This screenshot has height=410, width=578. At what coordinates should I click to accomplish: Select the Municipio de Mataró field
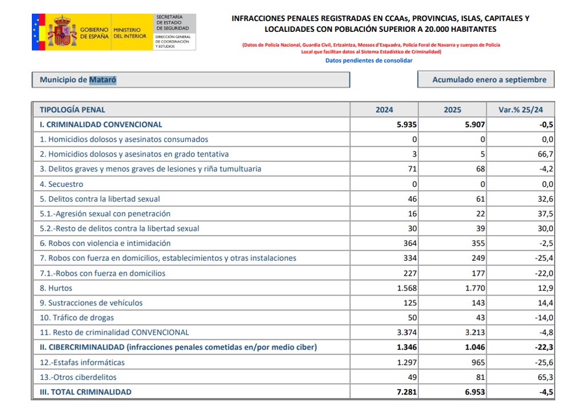(x=190, y=80)
